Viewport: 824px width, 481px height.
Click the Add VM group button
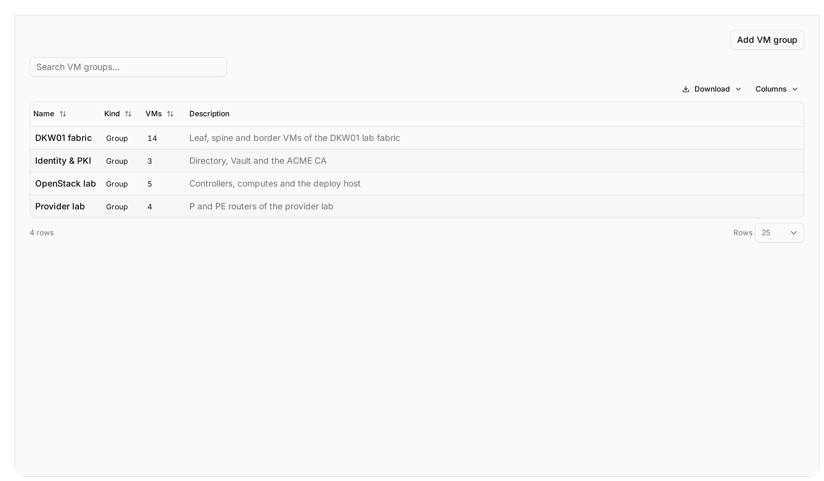[x=767, y=40]
